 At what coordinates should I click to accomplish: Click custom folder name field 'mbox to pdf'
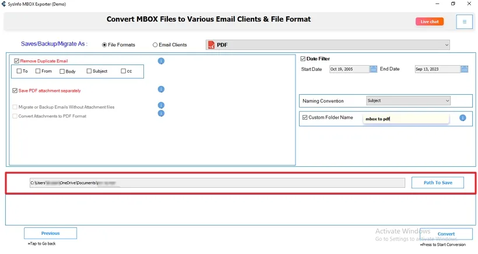pyautogui.click(x=406, y=119)
